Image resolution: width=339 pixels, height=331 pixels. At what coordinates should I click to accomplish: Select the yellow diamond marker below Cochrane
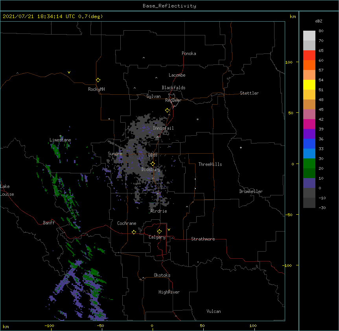(x=134, y=232)
